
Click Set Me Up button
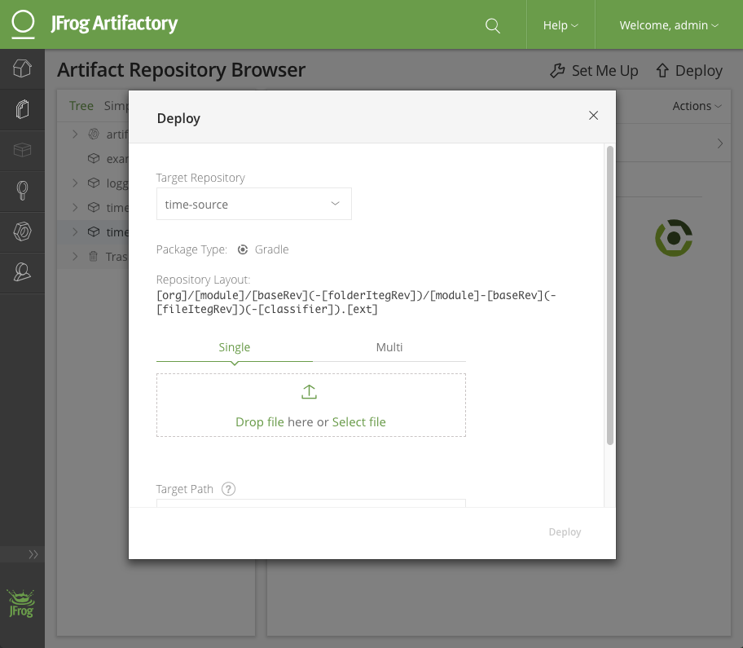(594, 71)
